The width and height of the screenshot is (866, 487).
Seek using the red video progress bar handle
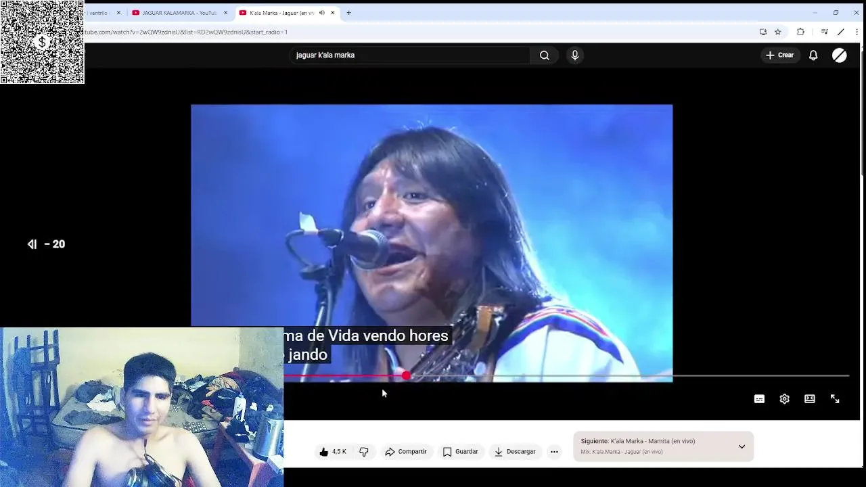406,375
